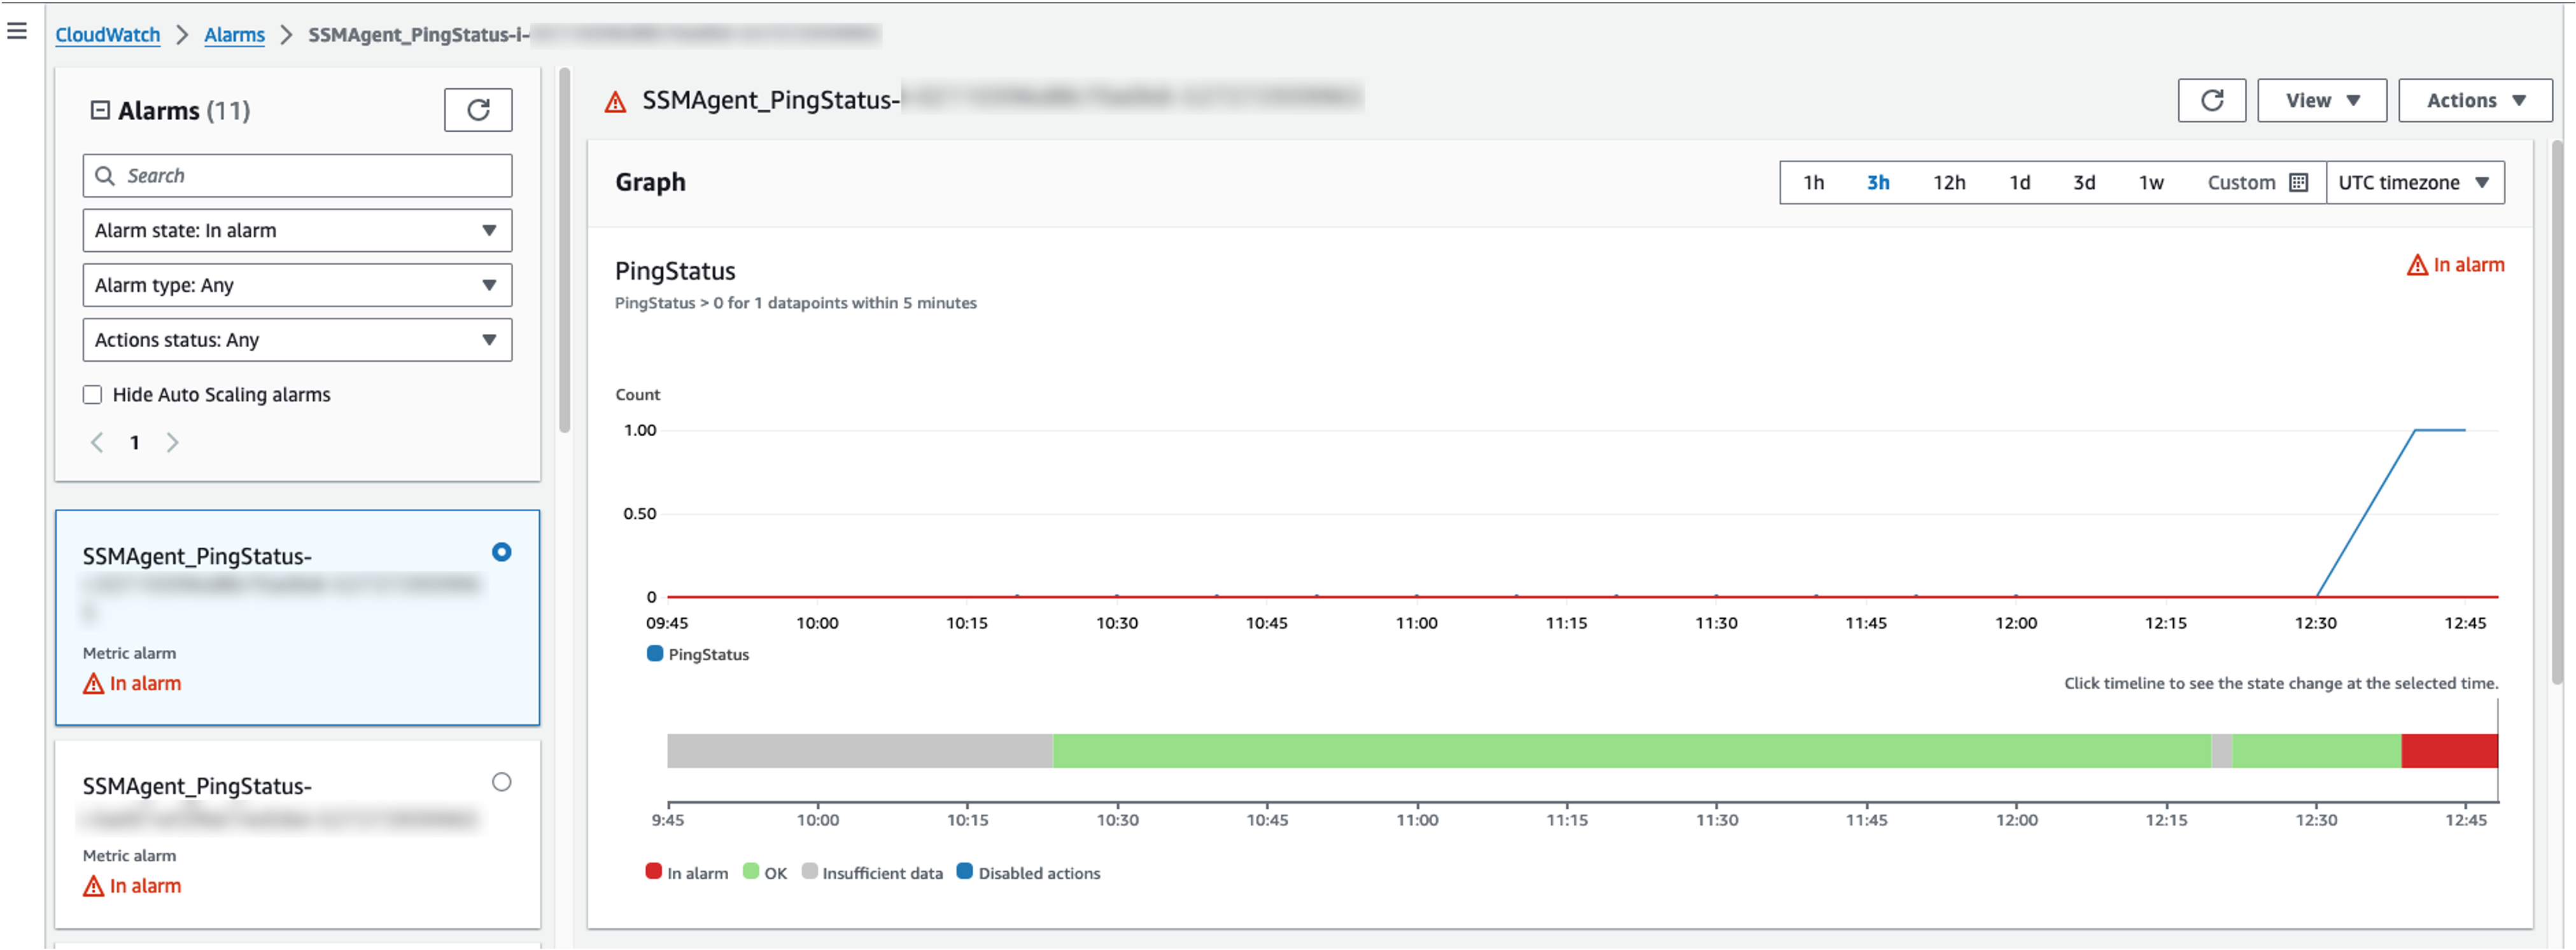The width and height of the screenshot is (2576, 950).
Task: Click the red segment on the state timeline
Action: click(x=2447, y=751)
